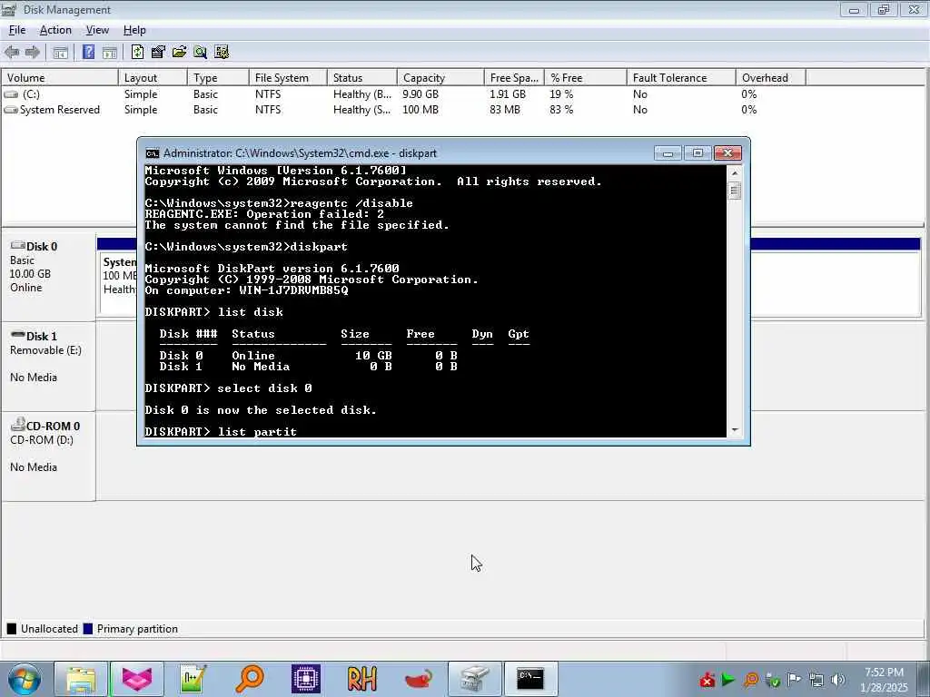
Task: Click the Unallocated black legend swatch
Action: coord(11,629)
